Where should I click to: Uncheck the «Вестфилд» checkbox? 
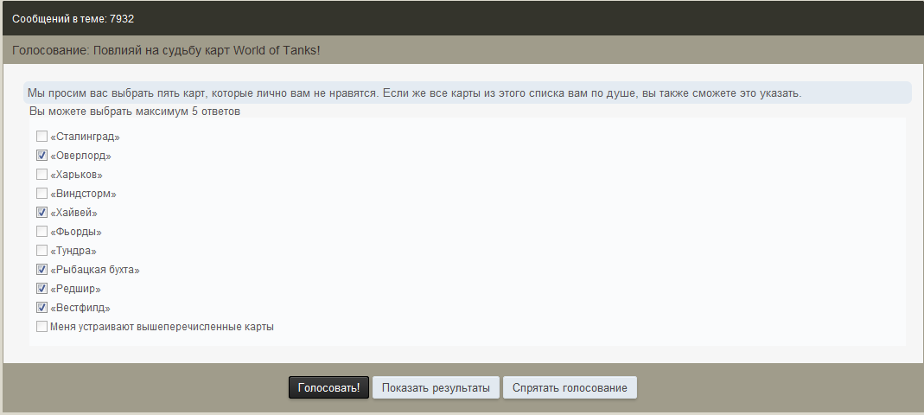coord(41,307)
